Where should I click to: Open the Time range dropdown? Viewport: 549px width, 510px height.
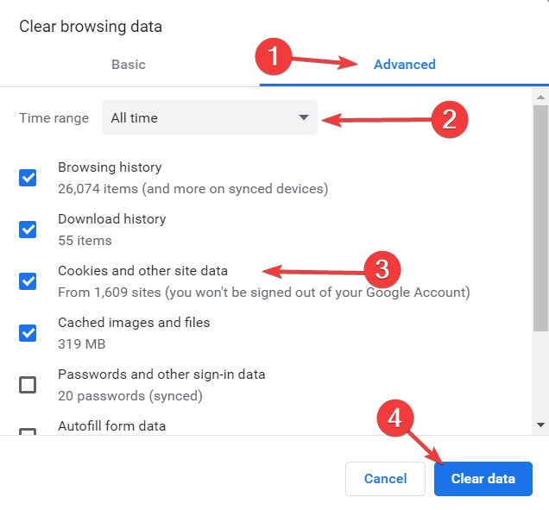coord(210,117)
